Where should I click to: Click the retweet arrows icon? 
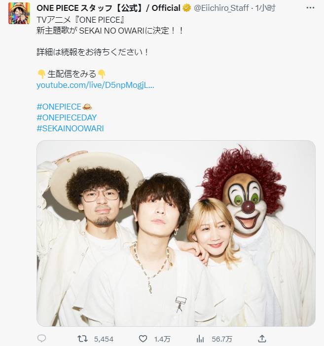pos(82,339)
